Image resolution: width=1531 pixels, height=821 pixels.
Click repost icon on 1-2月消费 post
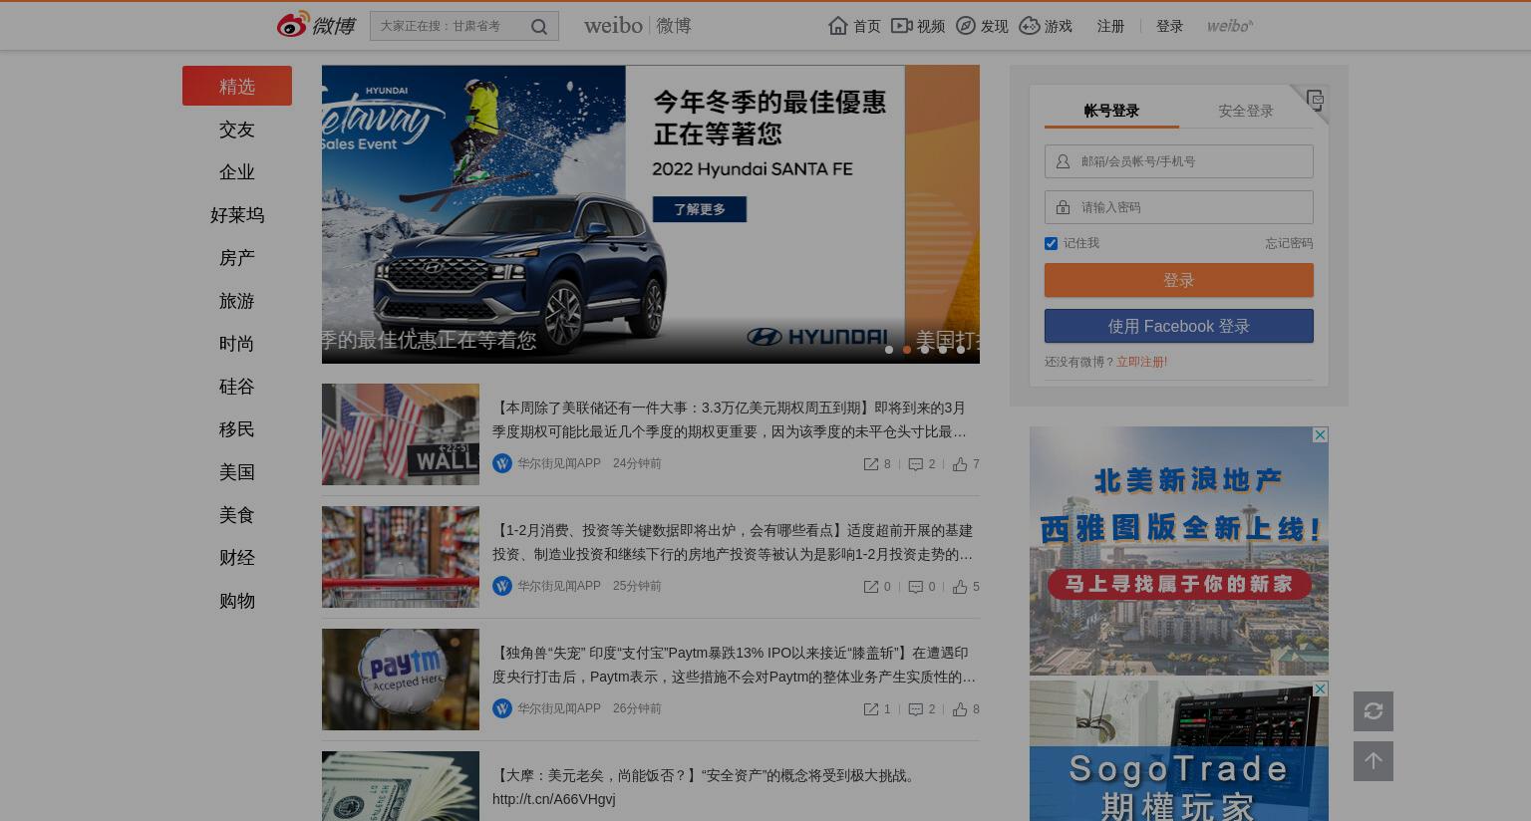pyautogui.click(x=871, y=587)
